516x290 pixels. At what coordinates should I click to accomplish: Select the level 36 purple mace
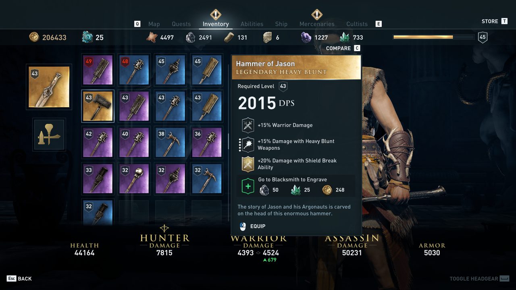click(207, 143)
